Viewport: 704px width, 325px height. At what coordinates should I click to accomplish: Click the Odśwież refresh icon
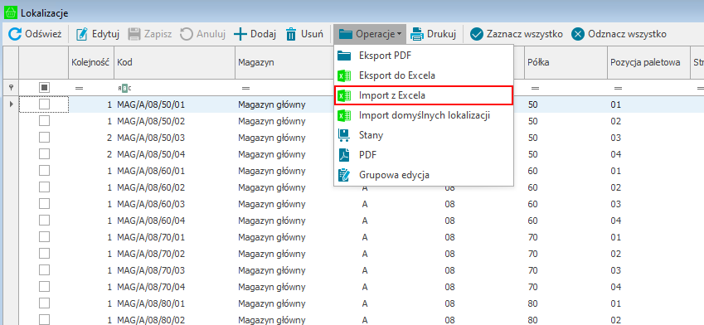[15, 34]
